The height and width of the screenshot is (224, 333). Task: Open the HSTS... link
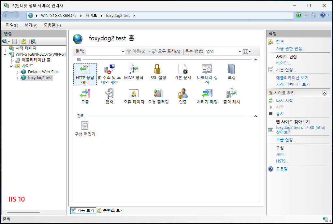coord(282,161)
